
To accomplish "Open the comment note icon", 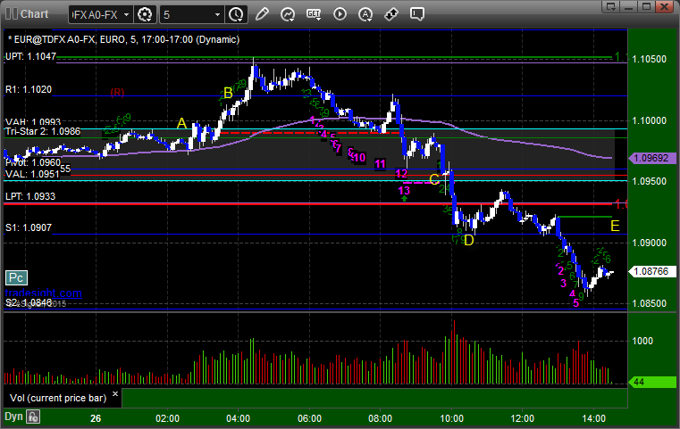I will pyautogui.click(x=416, y=14).
